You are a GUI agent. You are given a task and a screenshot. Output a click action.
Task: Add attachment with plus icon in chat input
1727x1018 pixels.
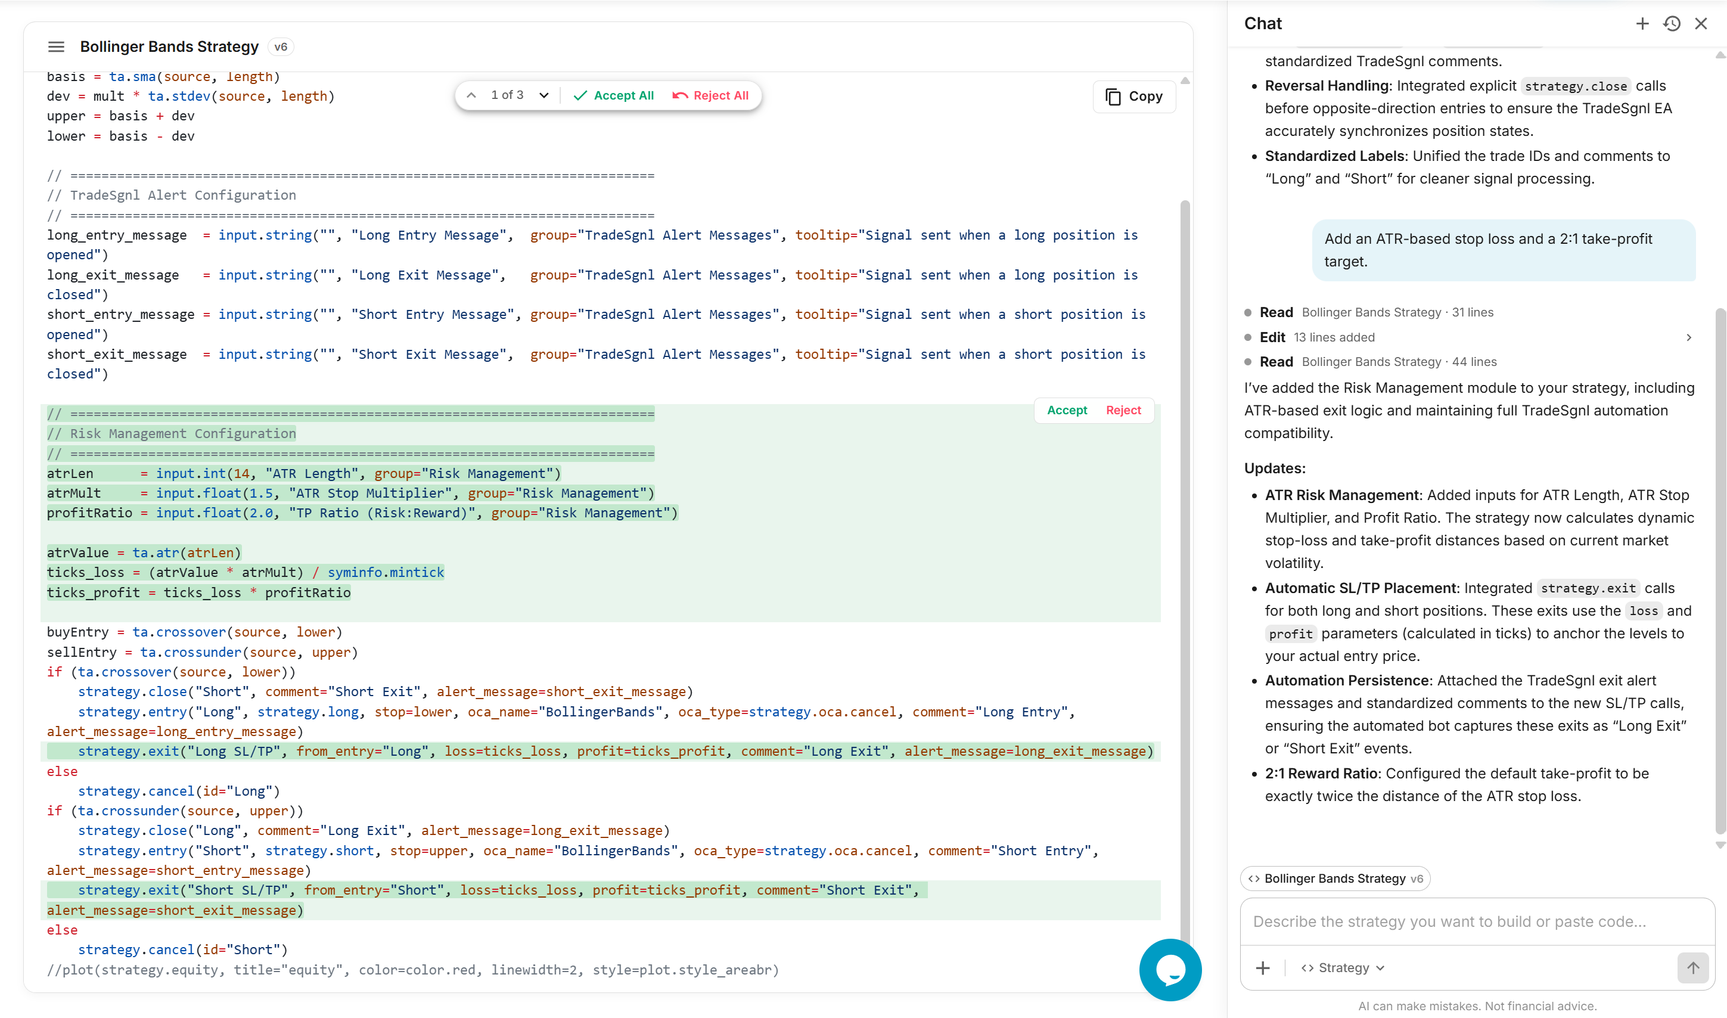(x=1263, y=968)
